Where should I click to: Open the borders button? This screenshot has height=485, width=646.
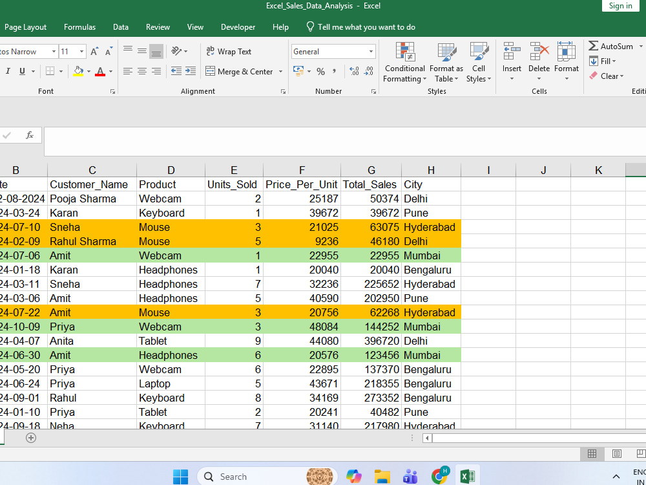[x=50, y=71]
